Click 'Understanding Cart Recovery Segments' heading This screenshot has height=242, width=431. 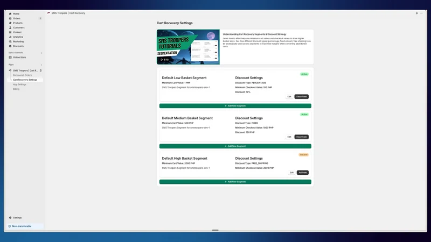pyautogui.click(x=254, y=34)
